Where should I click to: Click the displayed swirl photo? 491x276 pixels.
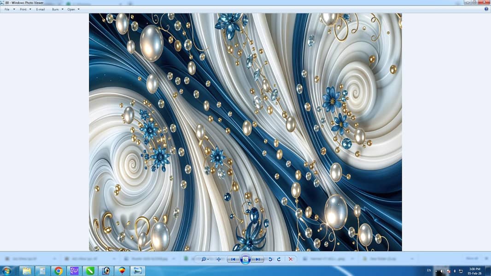[x=245, y=132]
